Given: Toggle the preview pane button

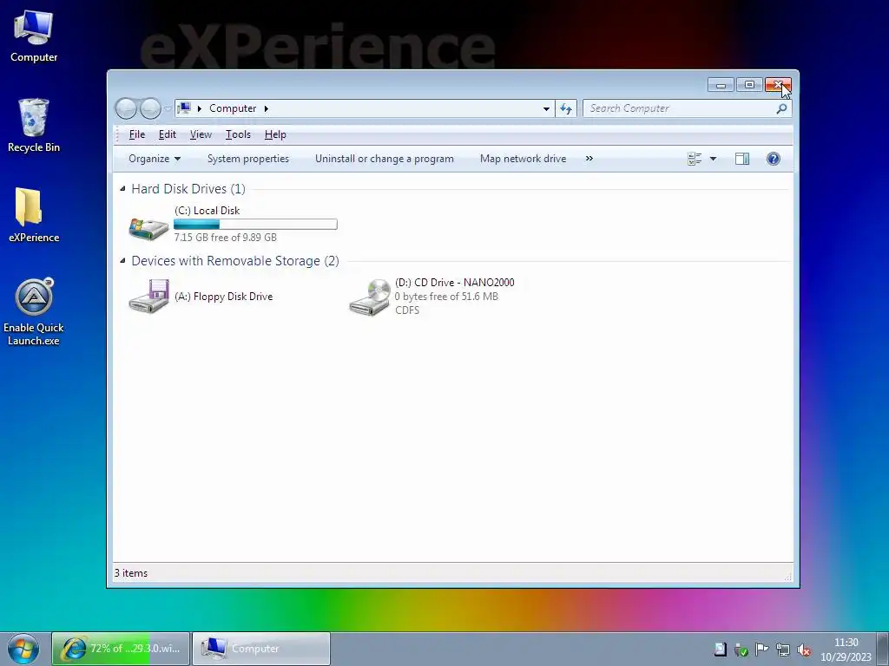Looking at the screenshot, I should click(742, 159).
